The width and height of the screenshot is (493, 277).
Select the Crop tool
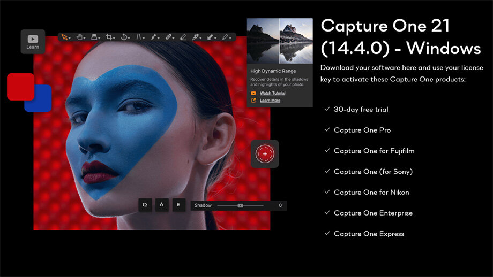109,37
